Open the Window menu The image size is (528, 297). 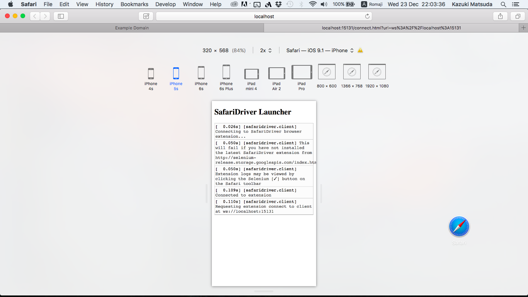[192, 4]
